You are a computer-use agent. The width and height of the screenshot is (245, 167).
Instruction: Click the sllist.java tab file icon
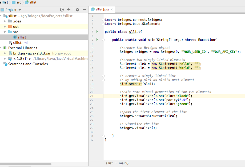(93, 9)
